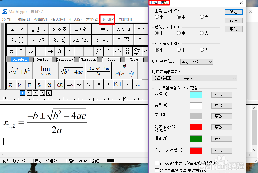258x173 pixels.
Task: Insert the quadratic formula expression
Action: coord(98,71)
